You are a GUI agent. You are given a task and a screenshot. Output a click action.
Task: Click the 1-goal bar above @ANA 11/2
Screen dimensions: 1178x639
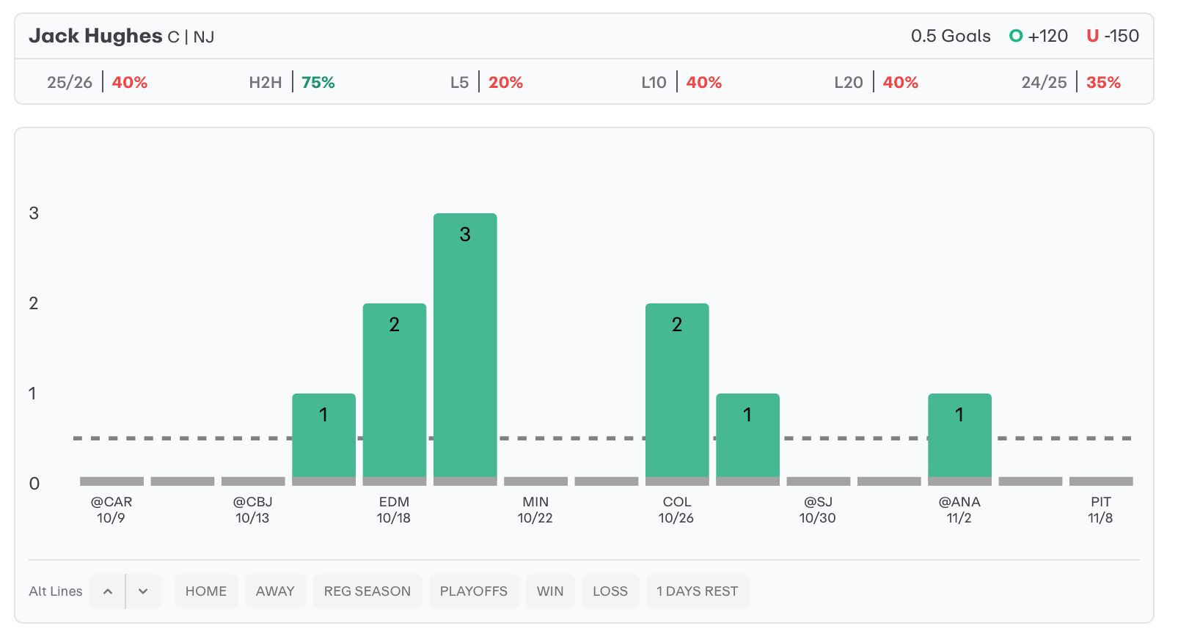tap(959, 435)
